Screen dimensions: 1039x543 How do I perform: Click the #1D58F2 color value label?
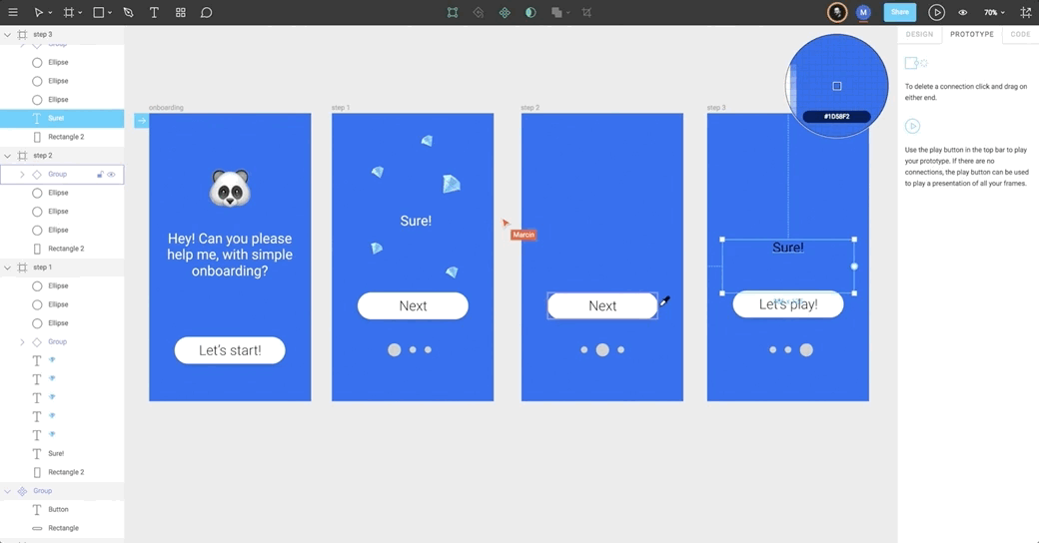click(x=836, y=117)
